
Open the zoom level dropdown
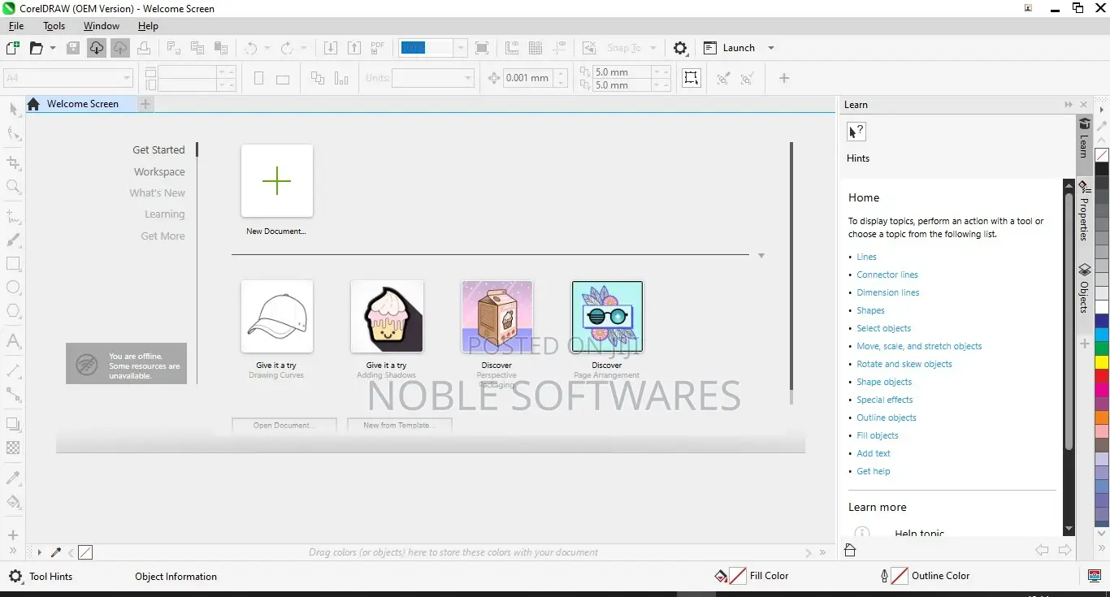point(461,48)
